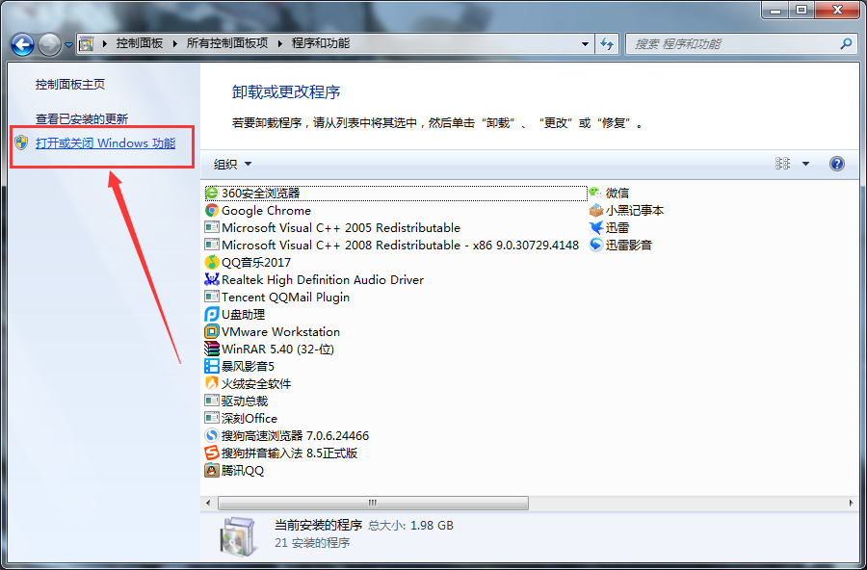
Task: Open recent pages dropdown next to forward button
Action: [68, 45]
